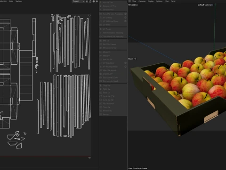This screenshot has height=170, width=226.
Task: Open the viewport View menu
Action: coord(134,1)
